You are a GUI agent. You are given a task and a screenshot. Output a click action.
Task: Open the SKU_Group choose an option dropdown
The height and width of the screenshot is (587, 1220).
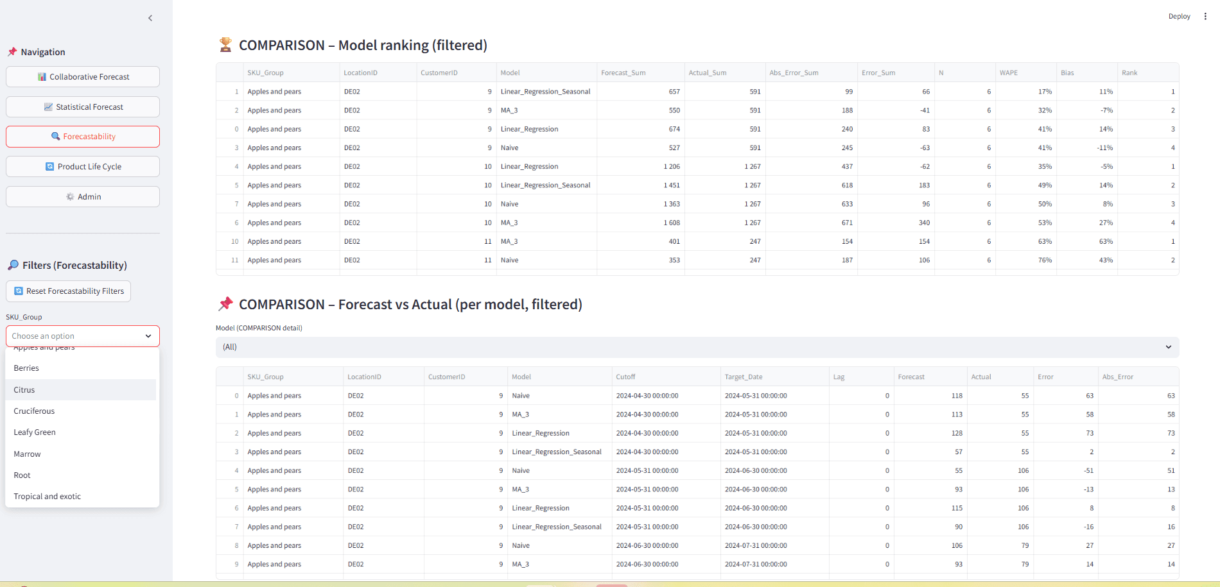pos(82,336)
